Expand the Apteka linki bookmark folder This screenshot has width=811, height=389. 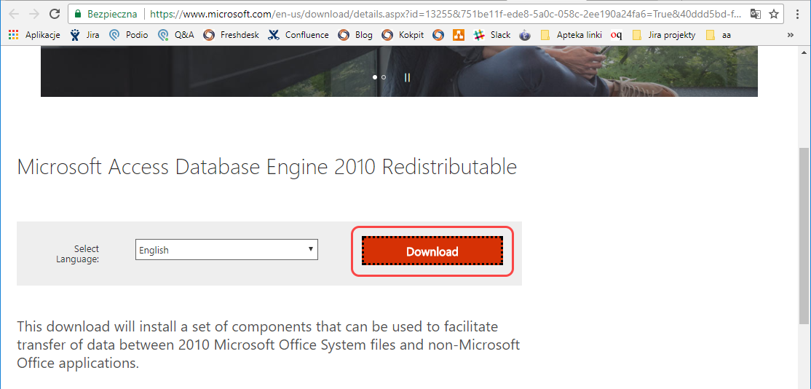573,34
